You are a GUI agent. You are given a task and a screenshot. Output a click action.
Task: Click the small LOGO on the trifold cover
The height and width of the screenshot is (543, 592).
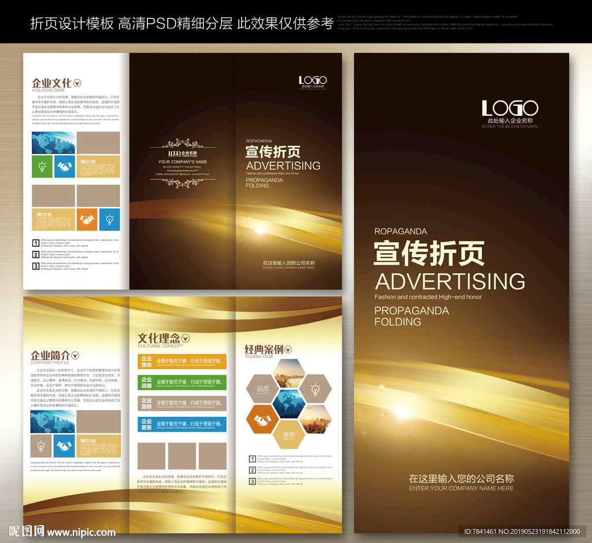[x=313, y=80]
